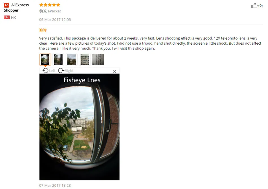This screenshot has height=189, width=268.
Task: Close the enlarged photo viewer
Action: click(115, 71)
